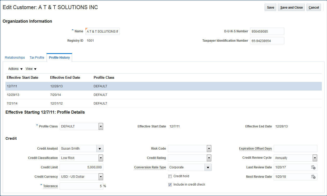Focus the organization Name field

[x=102, y=31]
